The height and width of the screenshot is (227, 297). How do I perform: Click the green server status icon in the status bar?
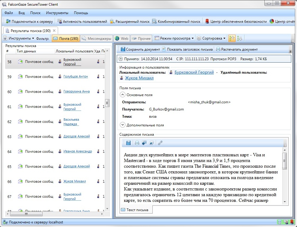tap(280, 222)
